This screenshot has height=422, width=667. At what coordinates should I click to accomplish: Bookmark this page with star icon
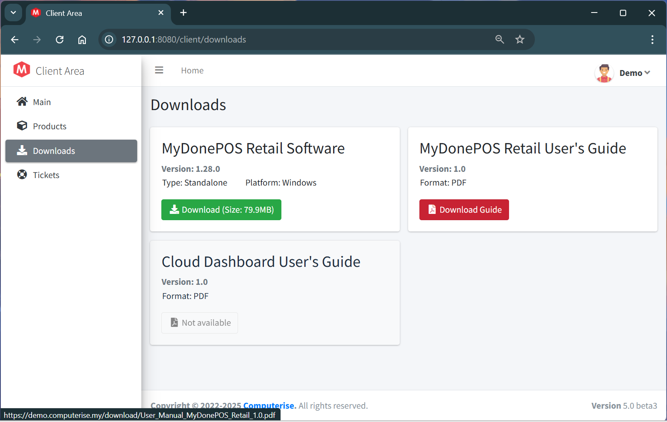(x=519, y=40)
